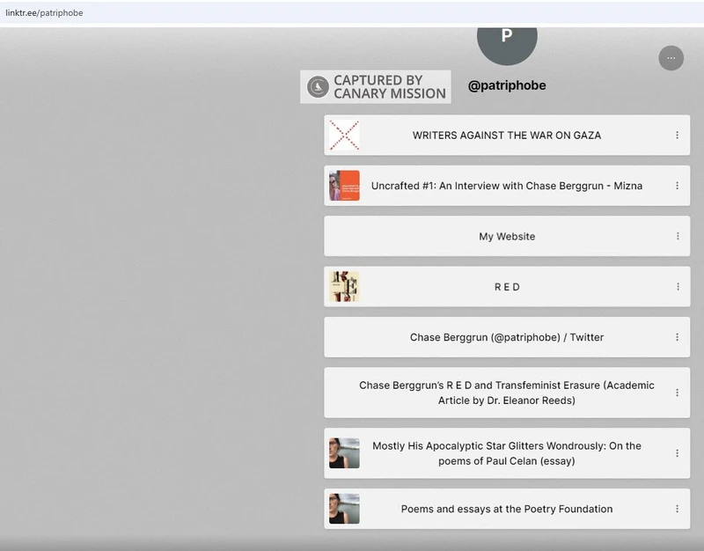Click the three-dot menu on WRITERS AGAINST THE WAR ON GAZA
Screen dimensions: 704x551
tap(677, 136)
